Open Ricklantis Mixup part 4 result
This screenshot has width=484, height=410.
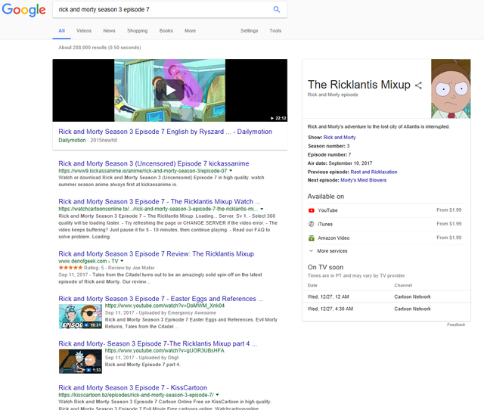tap(158, 343)
